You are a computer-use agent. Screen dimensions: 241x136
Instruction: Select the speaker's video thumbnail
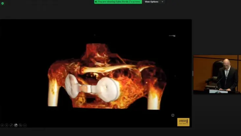(217, 74)
